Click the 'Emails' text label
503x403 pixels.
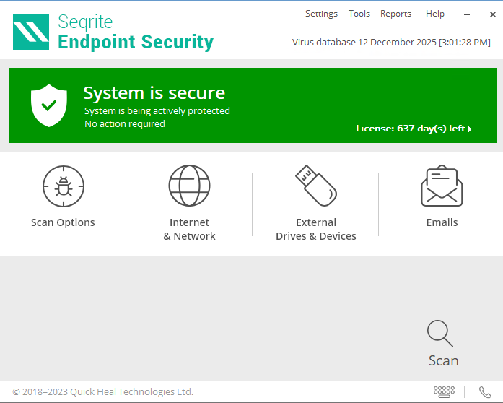tap(442, 222)
